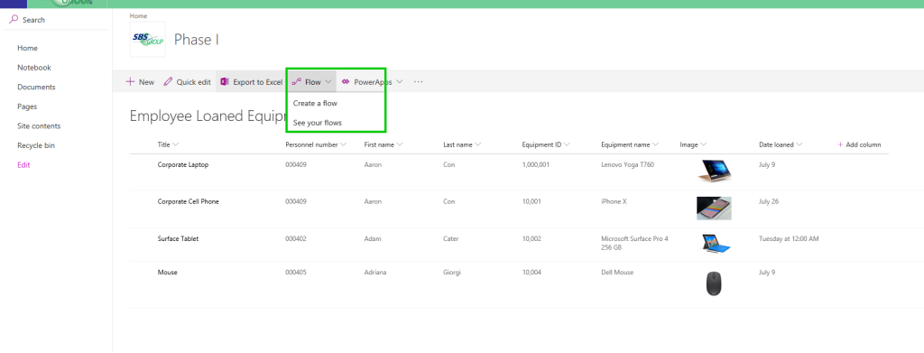Open the iPhone X image thumbnail
This screenshot has height=353, width=924.
714,208
